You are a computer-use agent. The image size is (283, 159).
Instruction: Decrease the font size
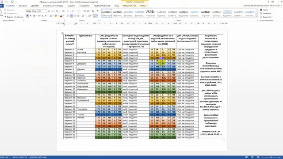[52, 11]
